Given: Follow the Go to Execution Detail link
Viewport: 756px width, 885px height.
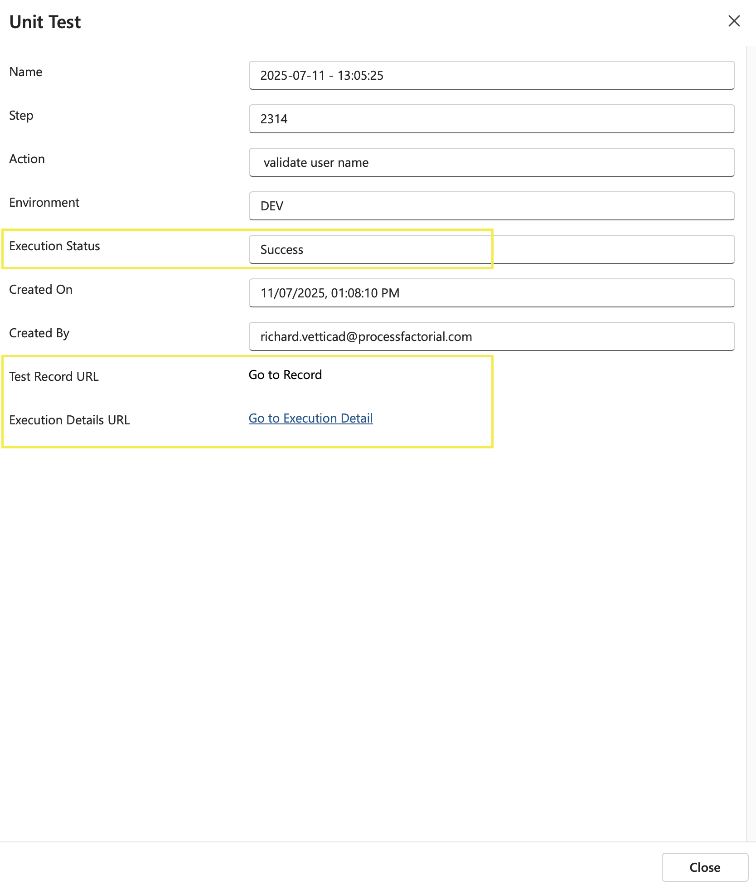Looking at the screenshot, I should point(310,418).
